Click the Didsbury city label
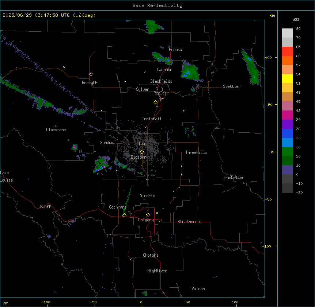 point(140,157)
